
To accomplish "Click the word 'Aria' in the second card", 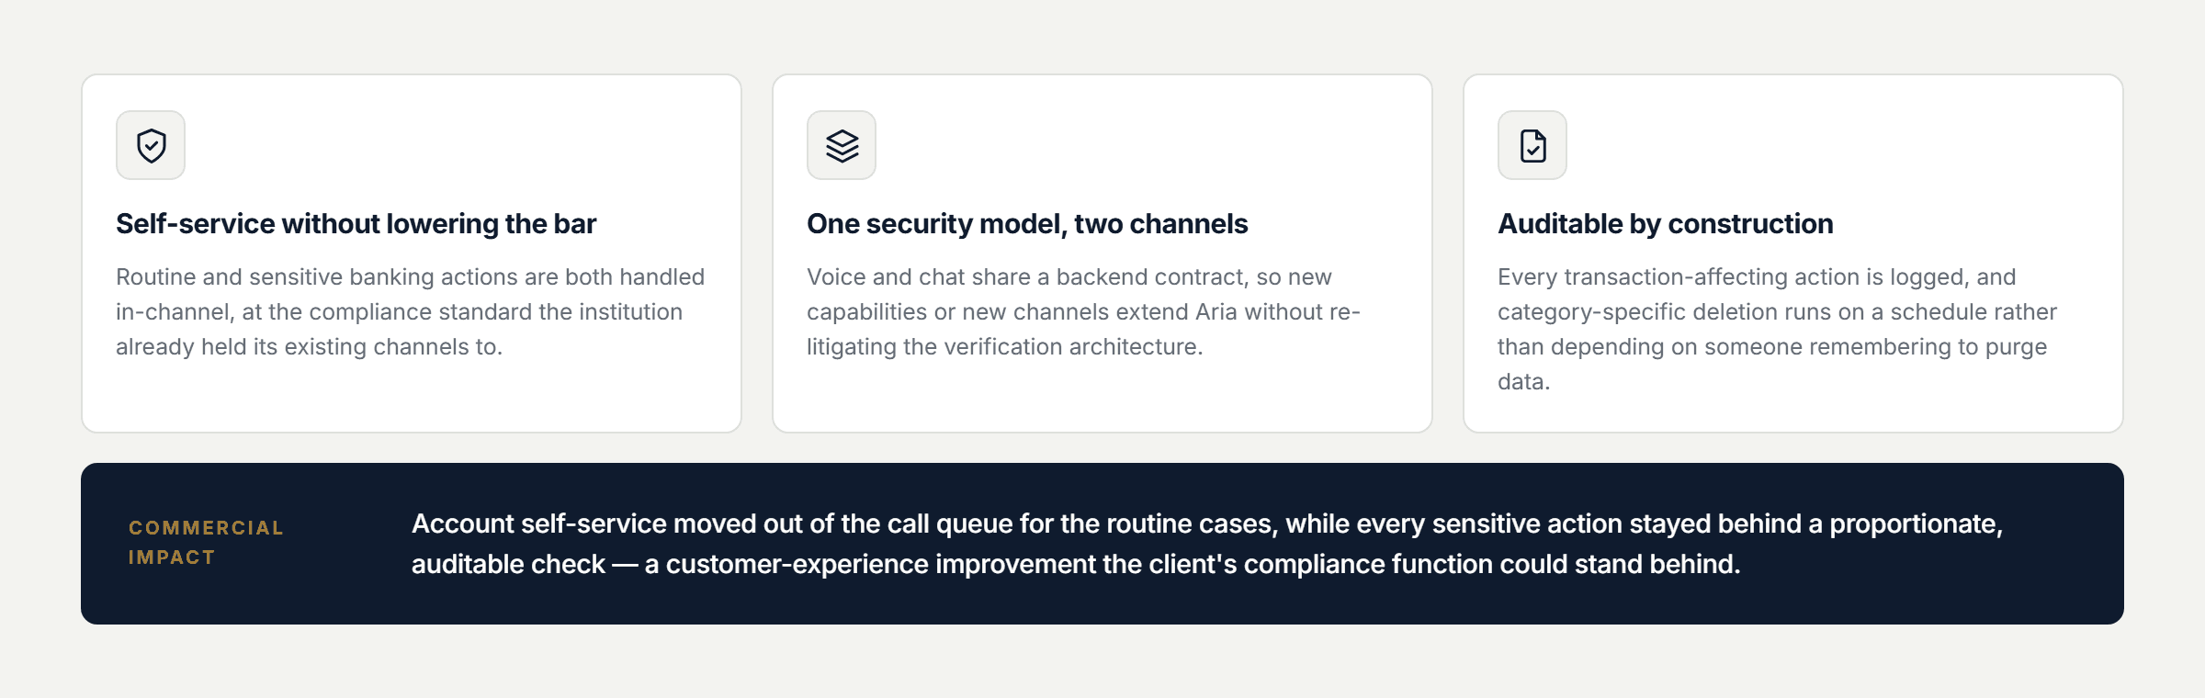I will [1216, 312].
